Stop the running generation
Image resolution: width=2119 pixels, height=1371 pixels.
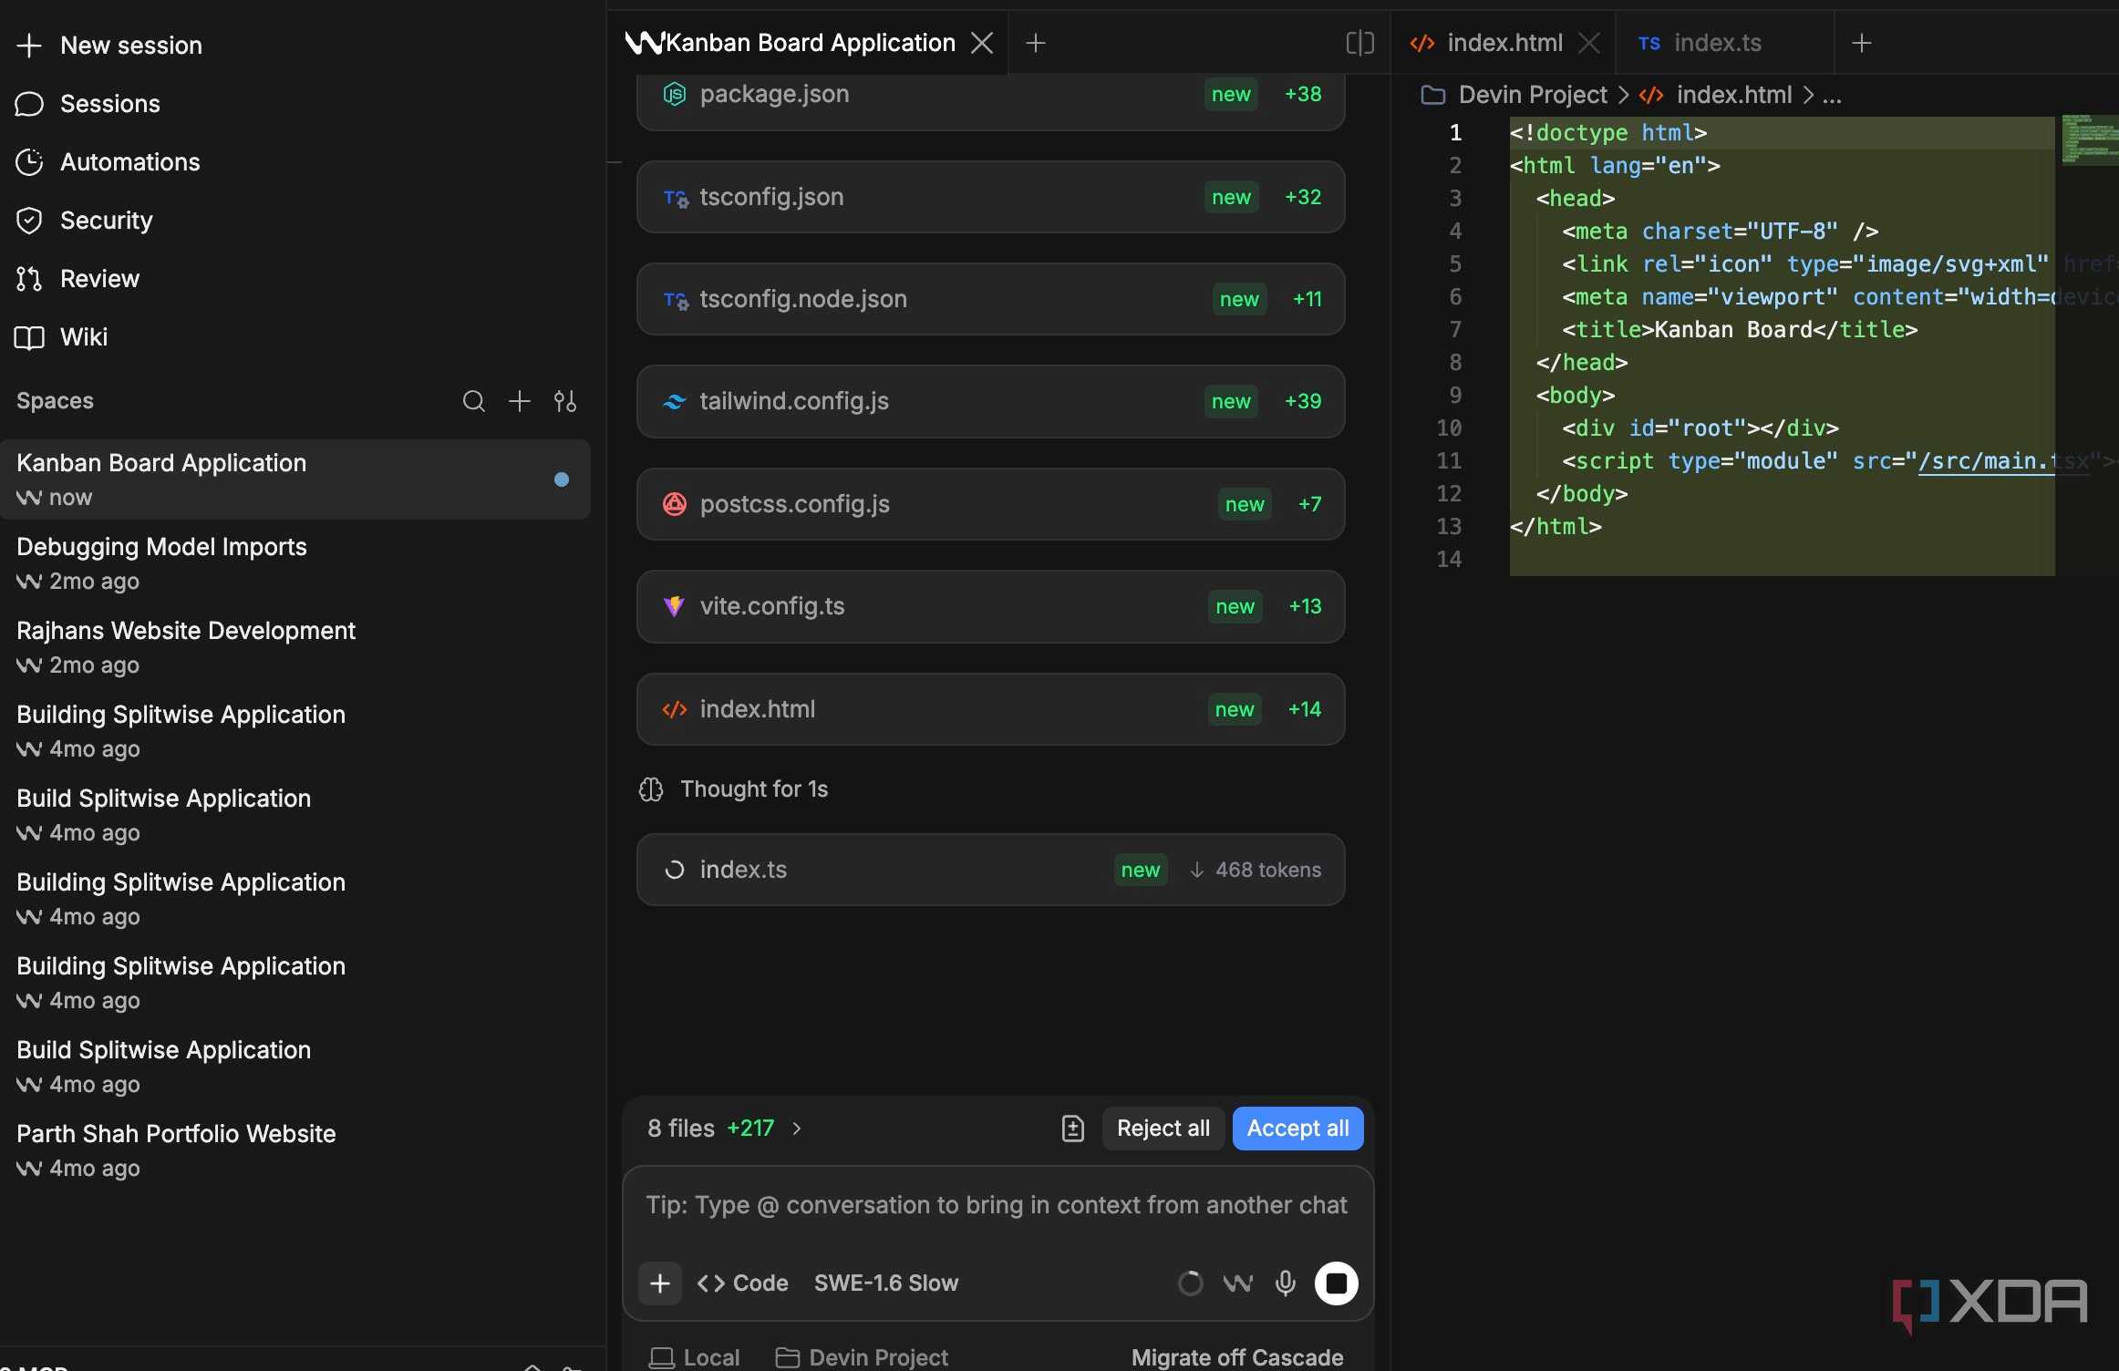(x=1337, y=1283)
